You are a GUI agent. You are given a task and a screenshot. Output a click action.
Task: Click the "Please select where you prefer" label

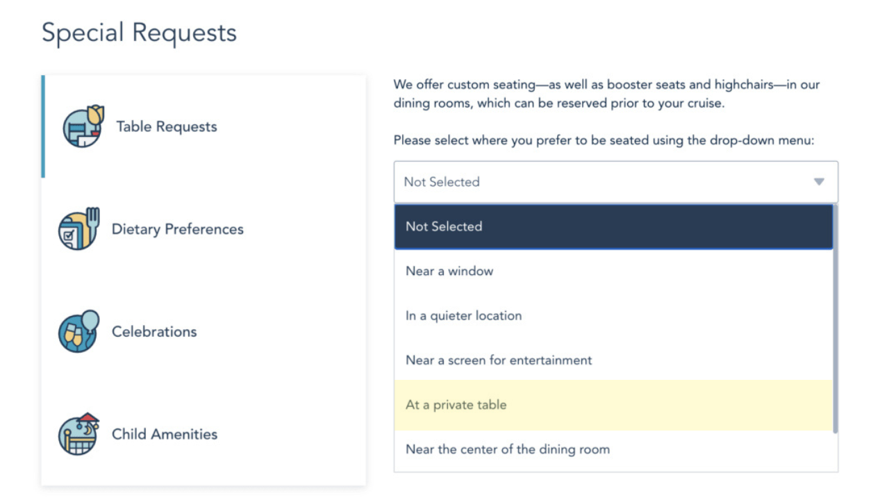(x=604, y=140)
